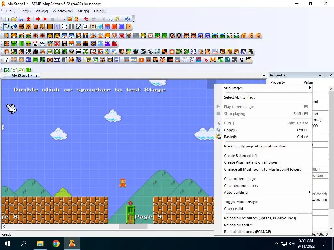
Task: Open toolbar options overflow arrow
Action: point(133,21)
